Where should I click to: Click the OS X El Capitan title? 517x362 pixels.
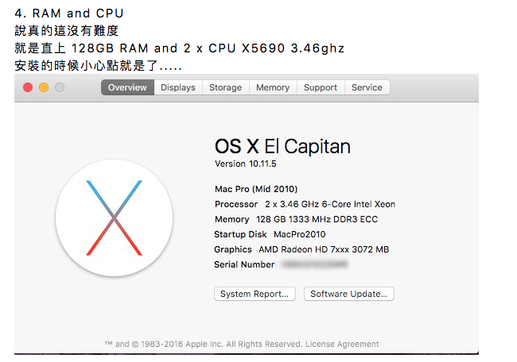pyautogui.click(x=282, y=146)
